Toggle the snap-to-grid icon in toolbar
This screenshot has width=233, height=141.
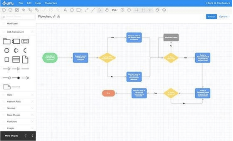tap(136, 10)
